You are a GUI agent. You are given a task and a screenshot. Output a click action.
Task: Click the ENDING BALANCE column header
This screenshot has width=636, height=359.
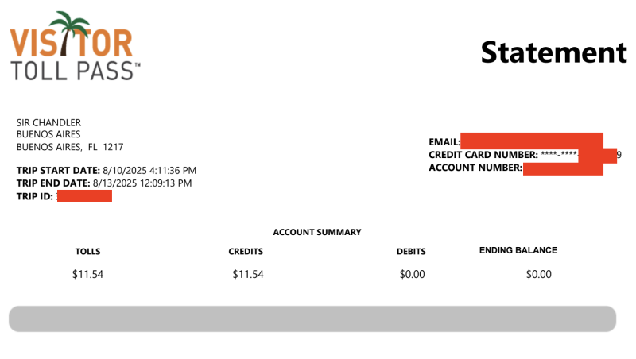point(518,250)
